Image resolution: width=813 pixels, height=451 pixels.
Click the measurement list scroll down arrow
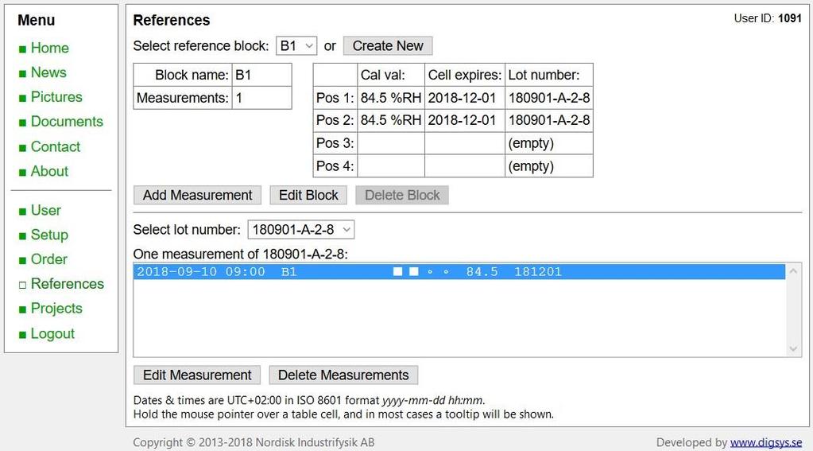click(x=793, y=348)
